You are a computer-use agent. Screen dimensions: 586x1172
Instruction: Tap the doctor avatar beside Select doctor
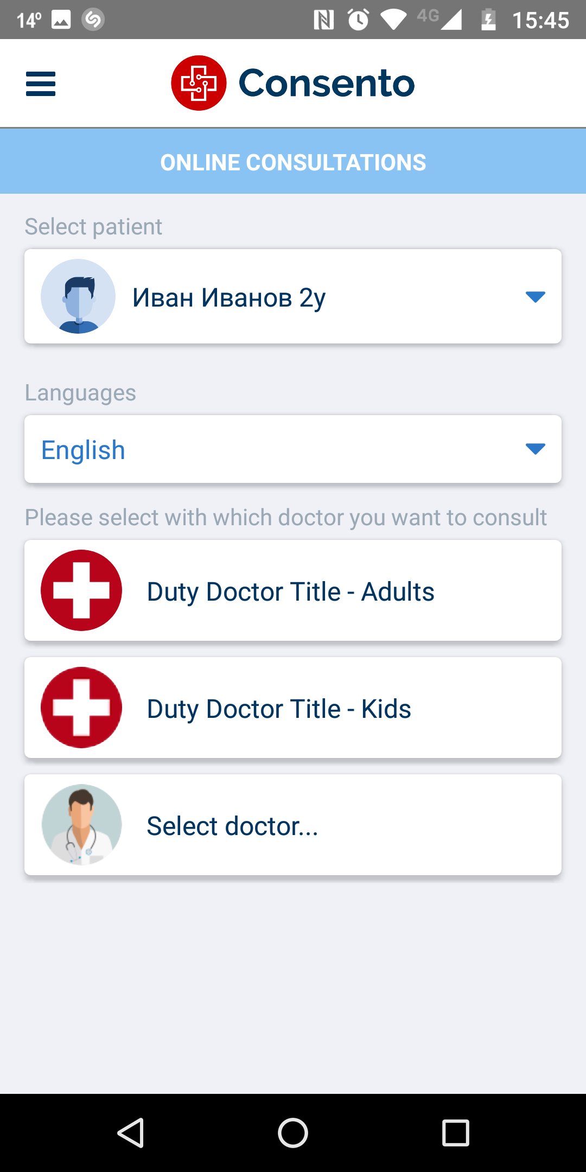click(x=81, y=825)
